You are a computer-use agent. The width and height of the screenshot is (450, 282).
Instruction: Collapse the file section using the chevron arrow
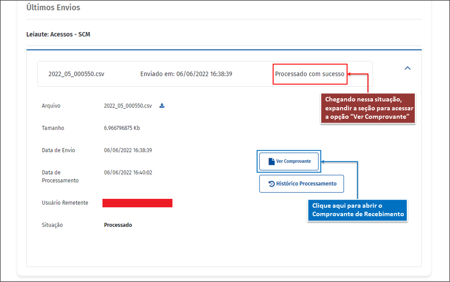pos(407,68)
